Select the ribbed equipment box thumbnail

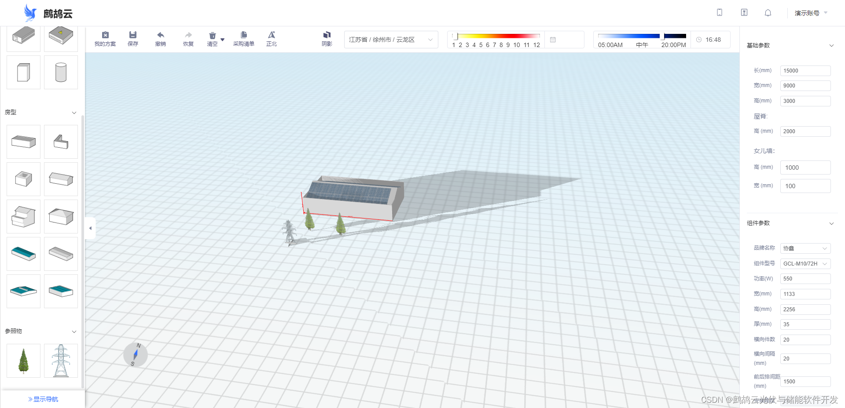24,37
